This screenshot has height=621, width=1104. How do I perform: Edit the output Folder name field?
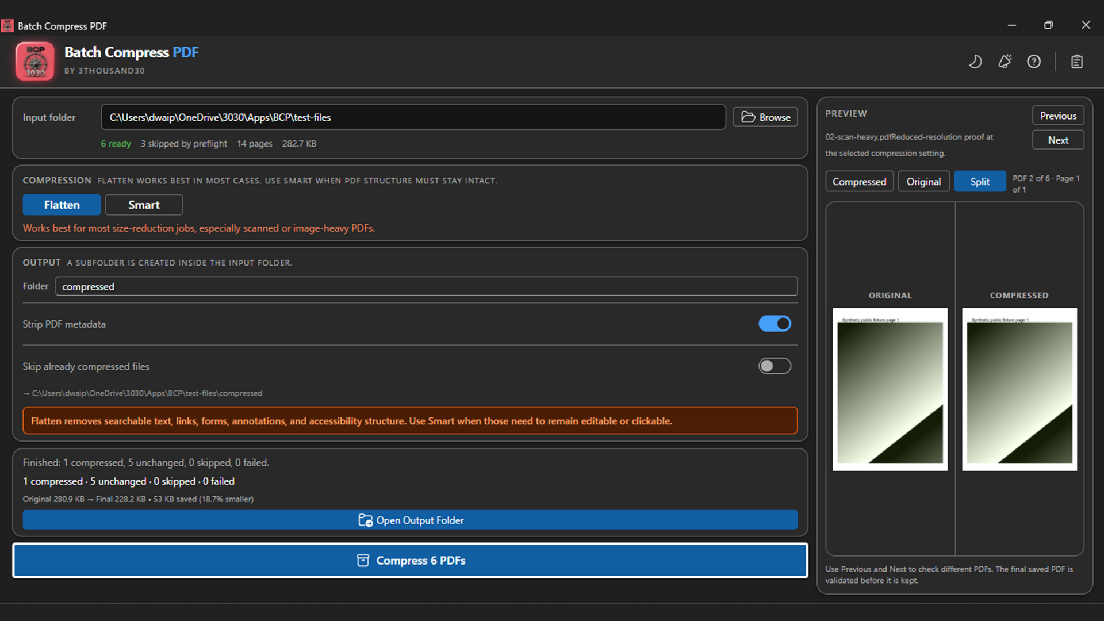coord(427,287)
